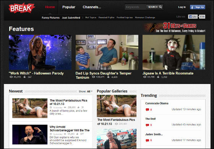Open The End! trending topic
This screenshot has width=214, height=149.
pyautogui.click(x=151, y=119)
